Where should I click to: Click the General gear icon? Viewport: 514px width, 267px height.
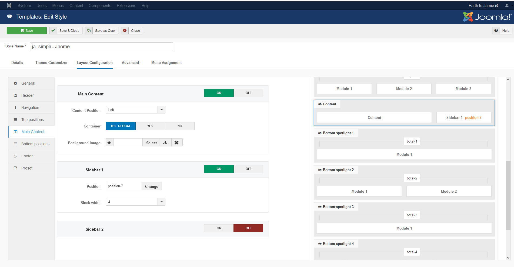tap(15, 83)
